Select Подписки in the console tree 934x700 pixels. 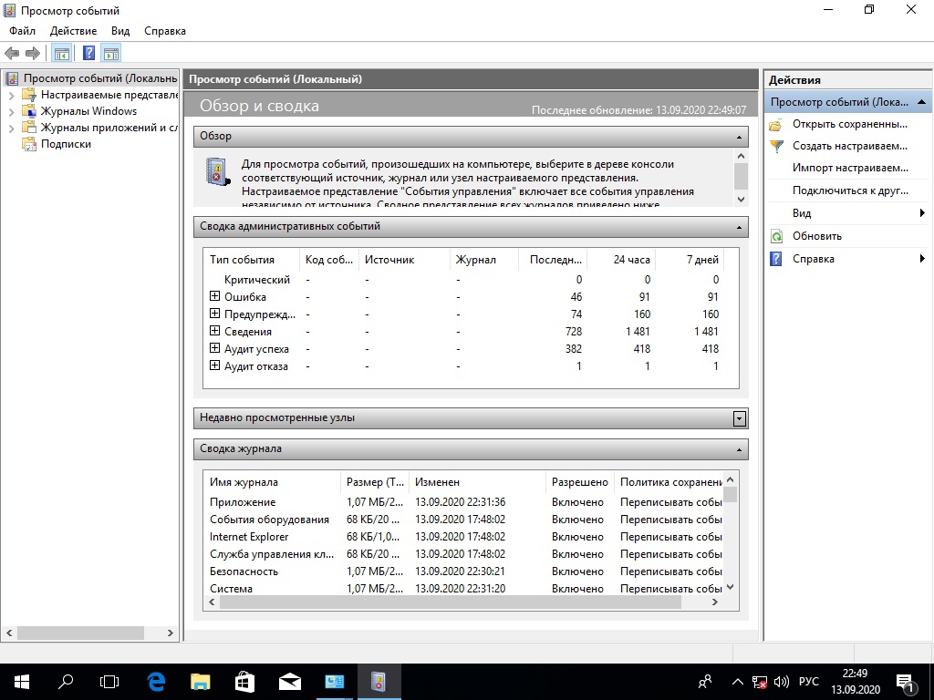[66, 144]
